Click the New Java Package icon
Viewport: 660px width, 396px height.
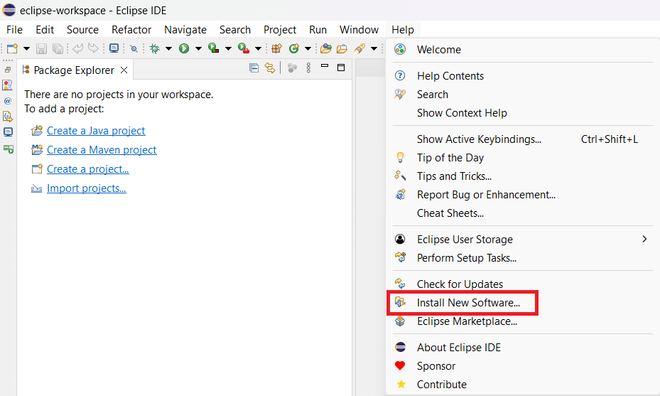(276, 48)
